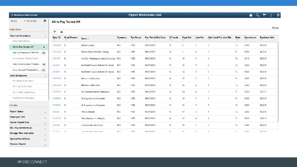The height and width of the screenshot is (167, 297).
Task: Click name cell Plesic,Marjan
Action: pos(88,112)
